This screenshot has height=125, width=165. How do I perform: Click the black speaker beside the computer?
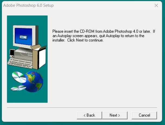point(12,53)
